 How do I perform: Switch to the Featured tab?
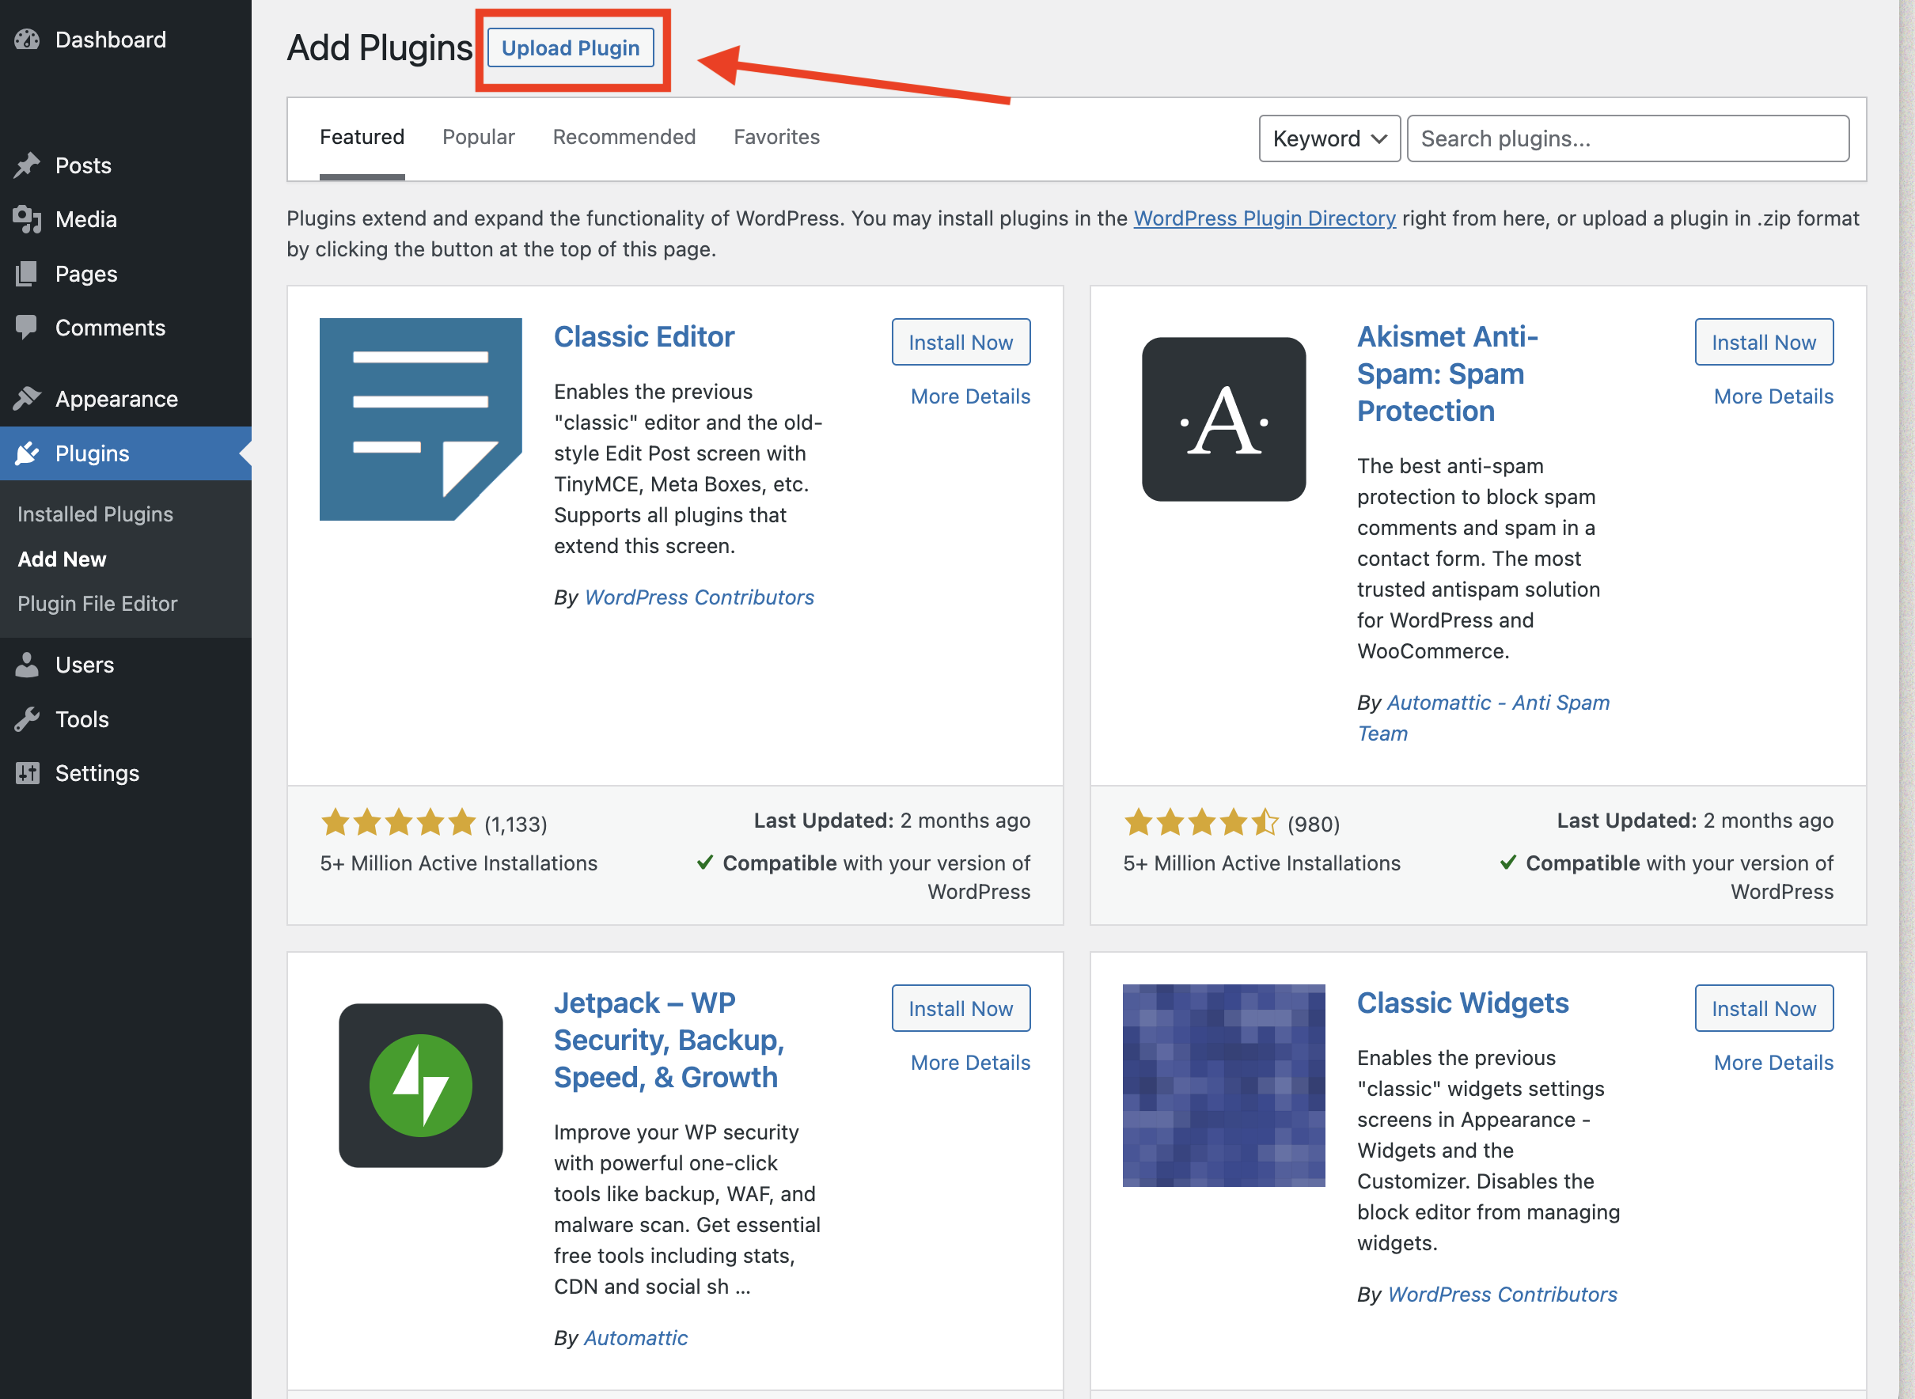362,137
